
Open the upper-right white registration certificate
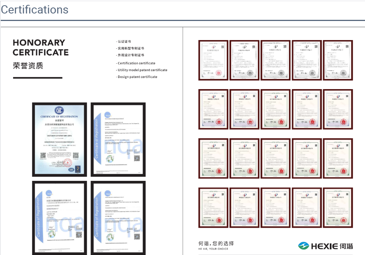118,139
